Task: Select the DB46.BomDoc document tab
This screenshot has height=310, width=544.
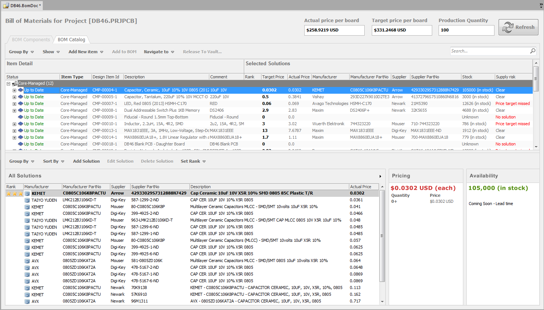Action: pyautogui.click(x=23, y=5)
